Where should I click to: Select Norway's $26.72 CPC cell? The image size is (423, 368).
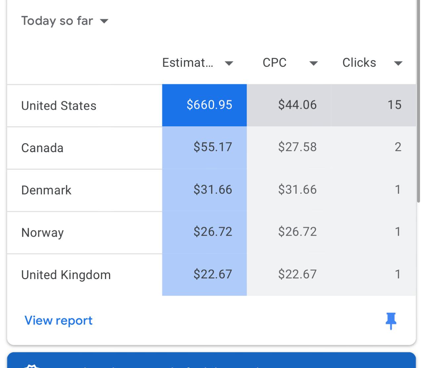point(297,231)
